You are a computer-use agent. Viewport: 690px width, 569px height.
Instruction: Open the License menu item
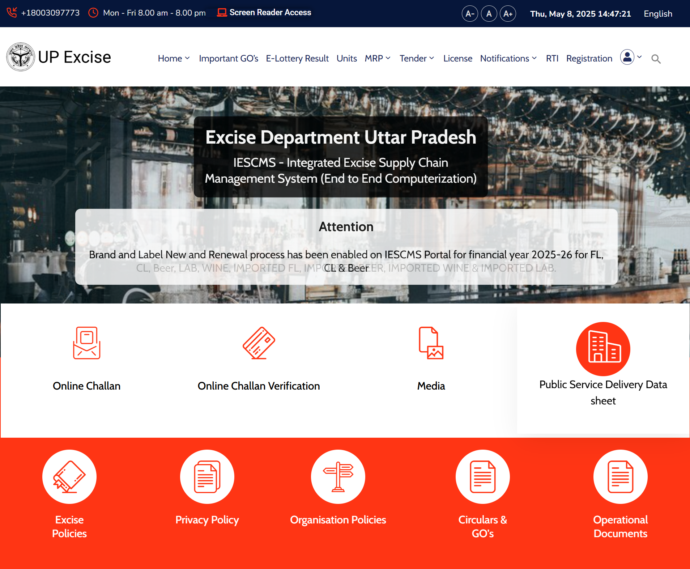click(458, 58)
